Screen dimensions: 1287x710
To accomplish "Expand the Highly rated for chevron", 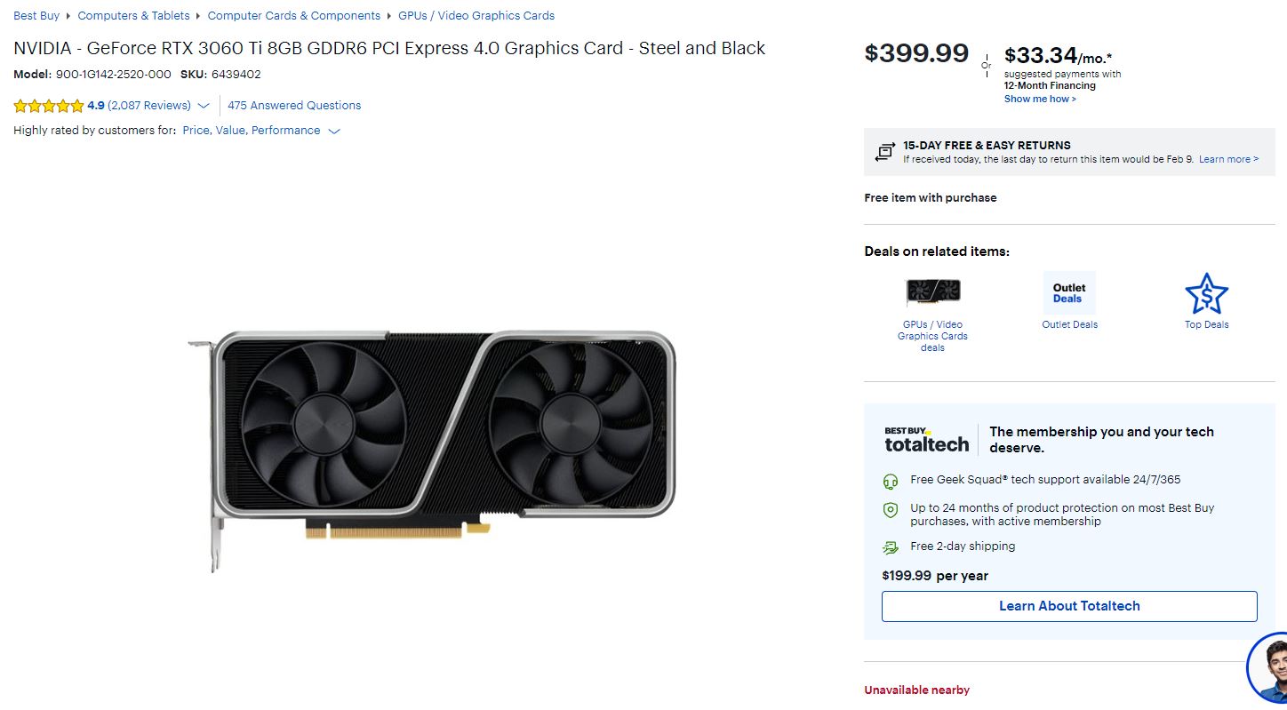I will pos(334,131).
